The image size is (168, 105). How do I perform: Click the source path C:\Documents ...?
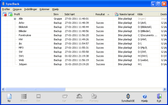[148, 35]
